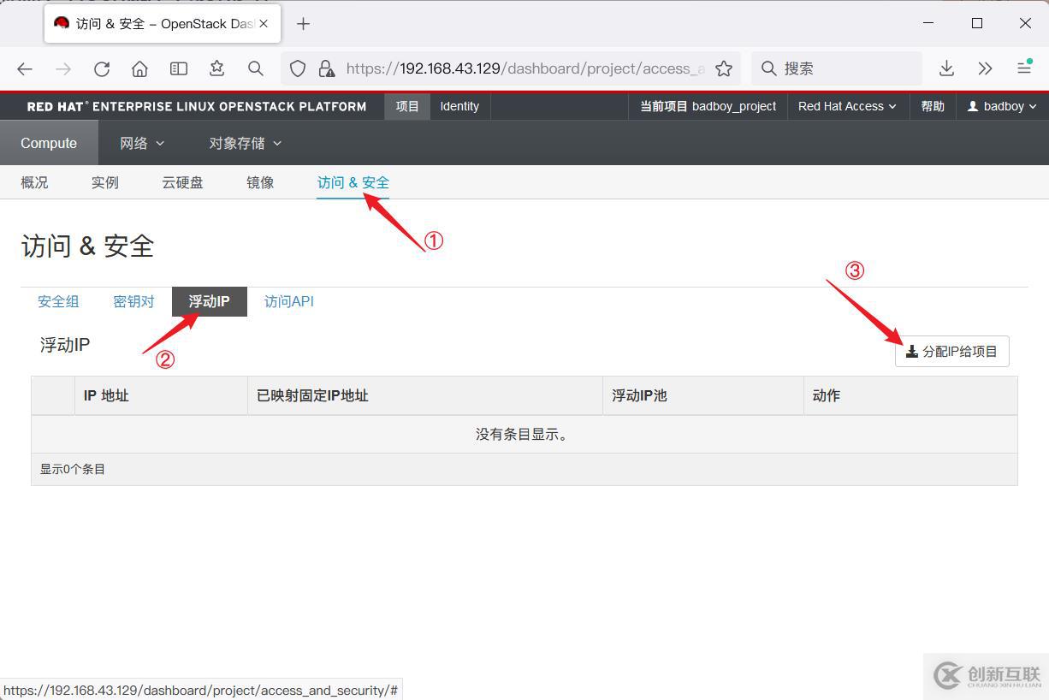Click the toolbar magnifier search icon
The image size is (1049, 700).
(255, 68)
